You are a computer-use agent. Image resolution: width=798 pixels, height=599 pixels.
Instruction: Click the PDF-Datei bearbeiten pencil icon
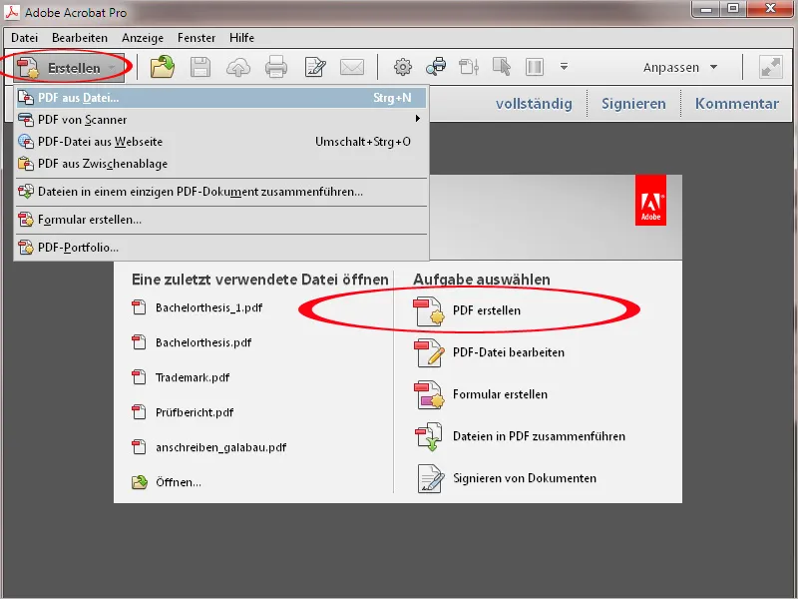tap(429, 353)
